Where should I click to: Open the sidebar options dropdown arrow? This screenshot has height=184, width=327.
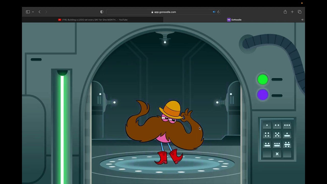pyautogui.click(x=33, y=12)
